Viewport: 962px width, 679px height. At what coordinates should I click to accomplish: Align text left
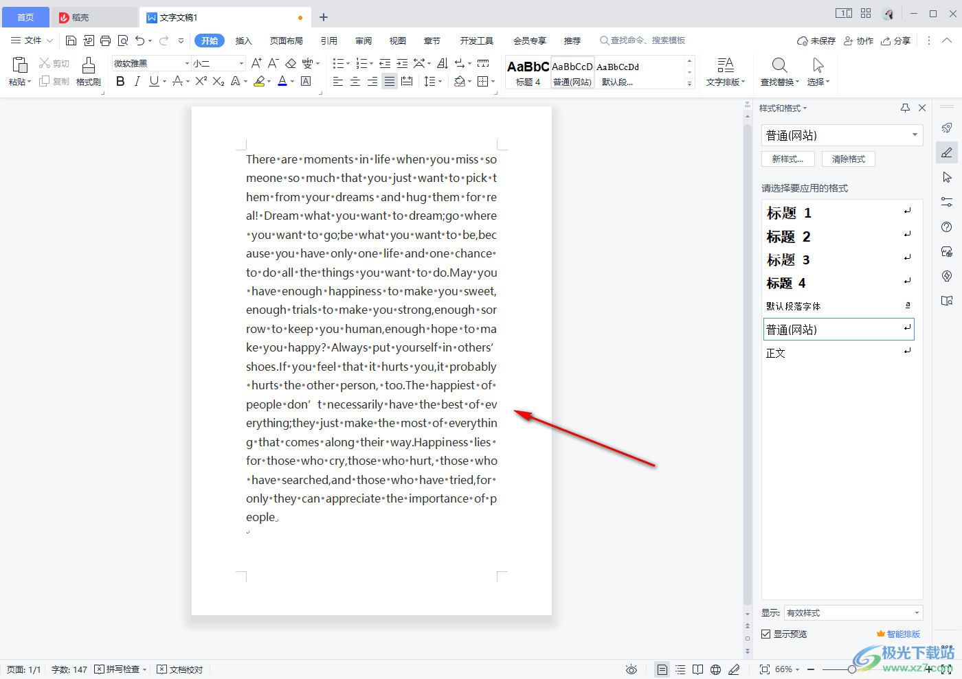(x=338, y=81)
